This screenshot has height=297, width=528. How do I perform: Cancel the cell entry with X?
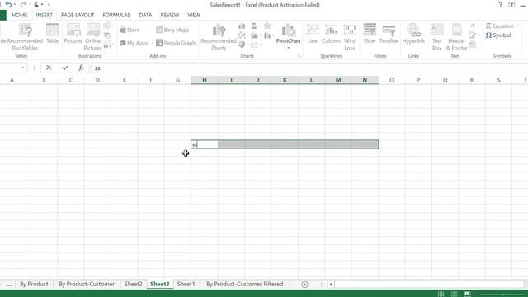49,68
